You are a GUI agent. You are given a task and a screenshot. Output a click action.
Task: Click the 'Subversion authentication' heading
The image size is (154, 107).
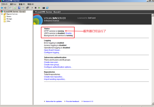coord(55,57)
